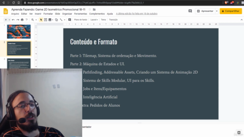Open the Brave rewards triangle icon
The width and height of the screenshot is (244, 137).
[x=232, y=3]
